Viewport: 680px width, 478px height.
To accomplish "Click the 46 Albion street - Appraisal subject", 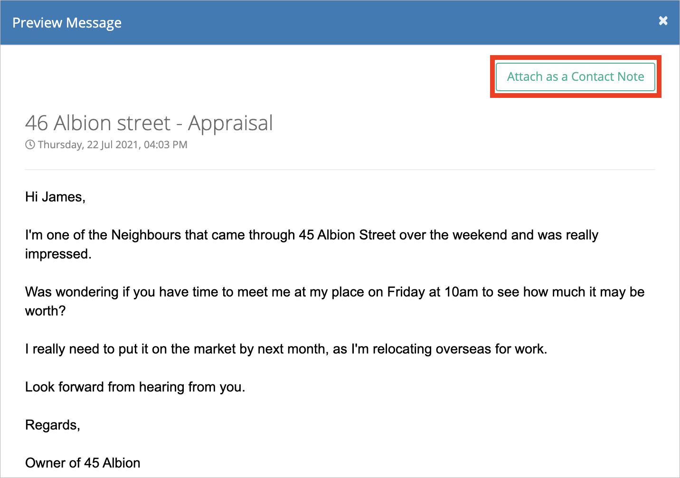I will (x=149, y=123).
